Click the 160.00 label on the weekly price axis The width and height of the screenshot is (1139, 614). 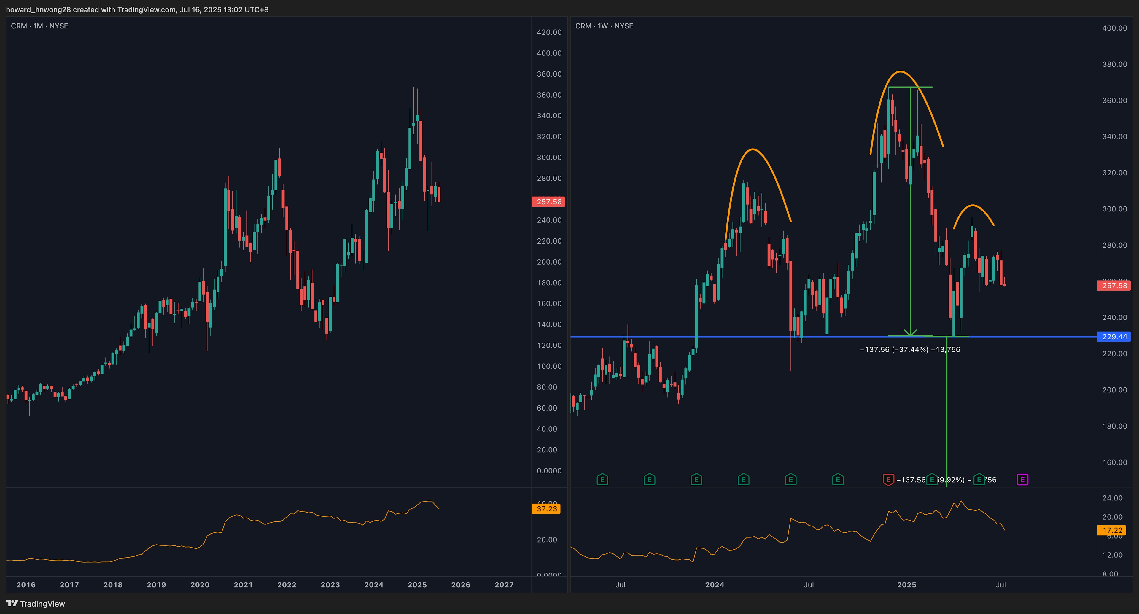(1115, 462)
